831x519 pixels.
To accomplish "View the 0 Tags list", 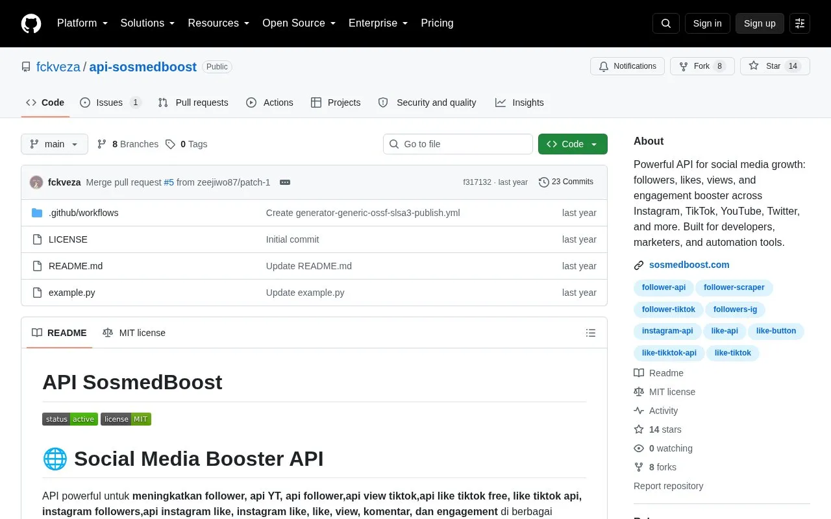I will pos(186,144).
